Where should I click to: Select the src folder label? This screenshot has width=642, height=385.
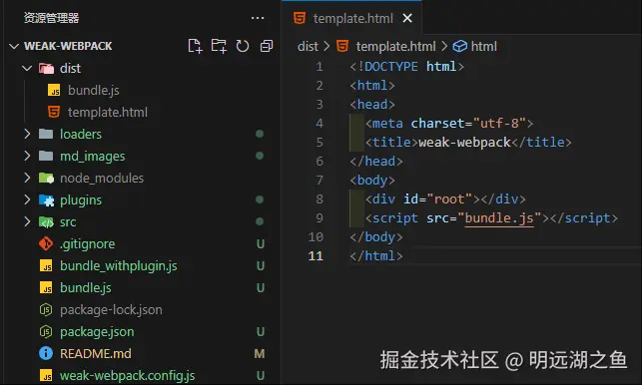(68, 222)
